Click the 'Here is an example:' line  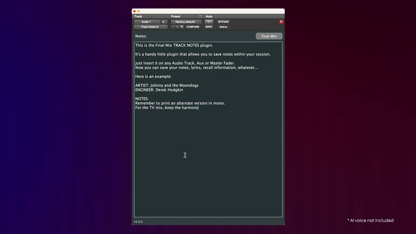[153, 77]
